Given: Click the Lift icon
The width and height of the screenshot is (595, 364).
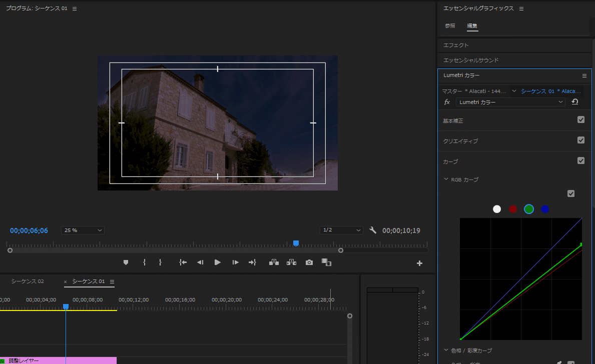Looking at the screenshot, I should coord(274,262).
